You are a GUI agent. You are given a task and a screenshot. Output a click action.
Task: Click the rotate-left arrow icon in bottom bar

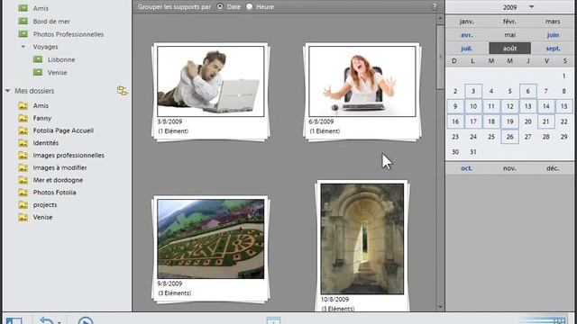point(47,320)
